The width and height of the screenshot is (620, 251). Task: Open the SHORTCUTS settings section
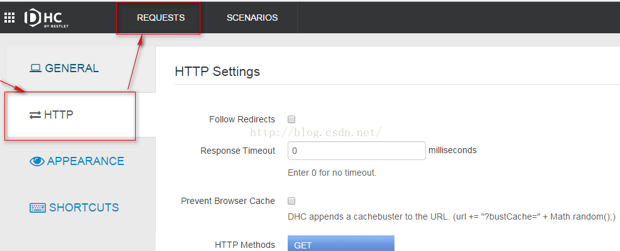coord(84,208)
